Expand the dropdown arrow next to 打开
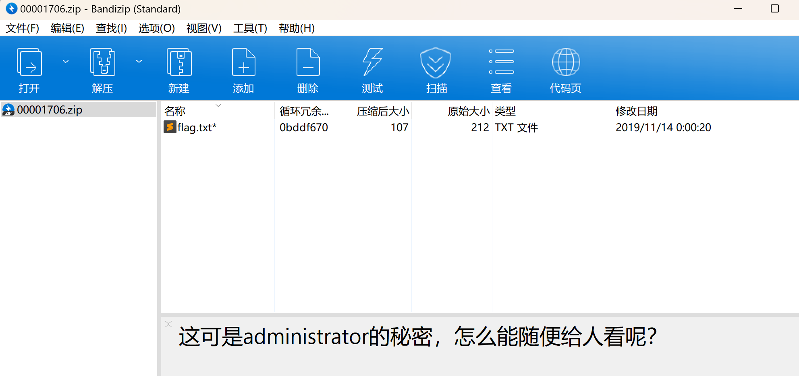 66,62
